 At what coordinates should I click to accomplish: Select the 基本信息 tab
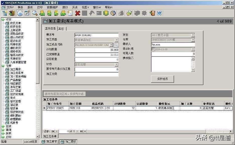(50, 28)
